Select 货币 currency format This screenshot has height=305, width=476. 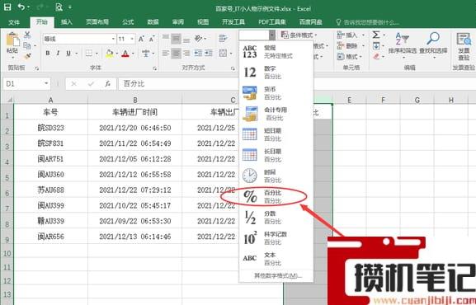tap(276, 93)
